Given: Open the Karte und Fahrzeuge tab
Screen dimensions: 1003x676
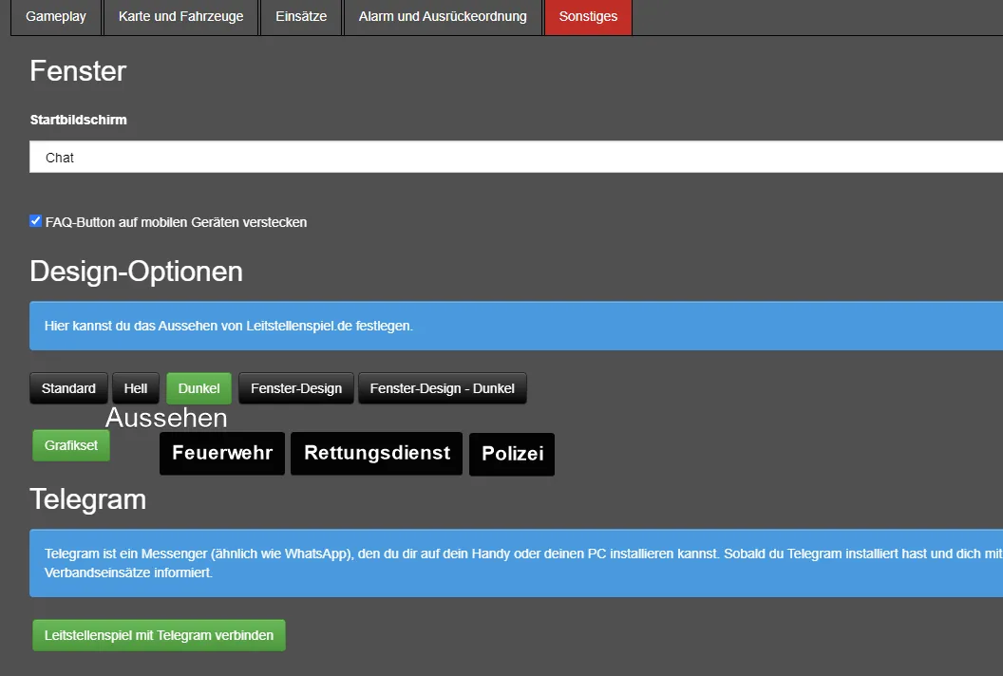Looking at the screenshot, I should coord(180,17).
